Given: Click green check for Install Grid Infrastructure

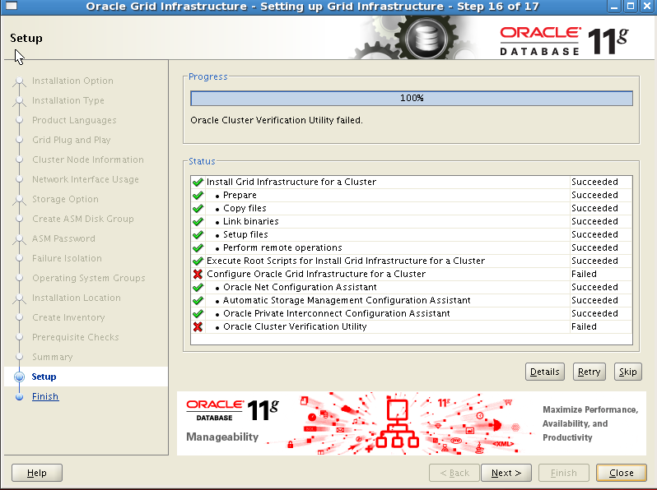Looking at the screenshot, I should coord(198,182).
